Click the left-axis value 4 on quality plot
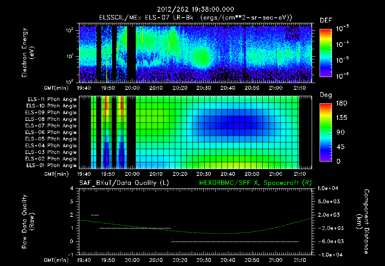385x266 pixels. [x=72, y=188]
